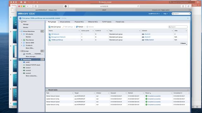Open the Safari share icon

183,6
